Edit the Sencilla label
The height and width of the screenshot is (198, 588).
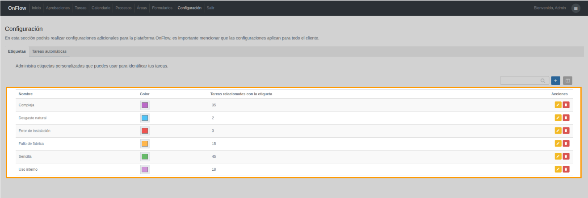pyautogui.click(x=558, y=156)
